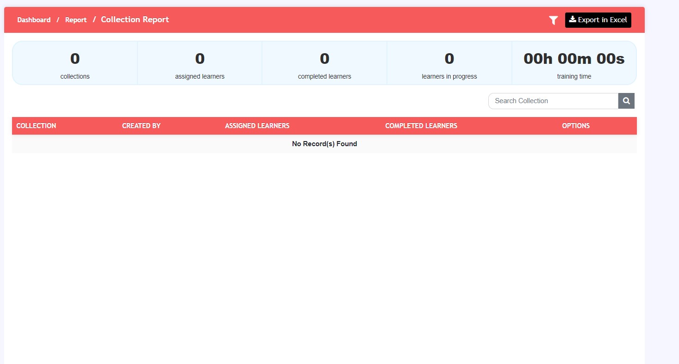679x364 pixels.
Task: Click the OPTIONS column header
Action: (576, 126)
